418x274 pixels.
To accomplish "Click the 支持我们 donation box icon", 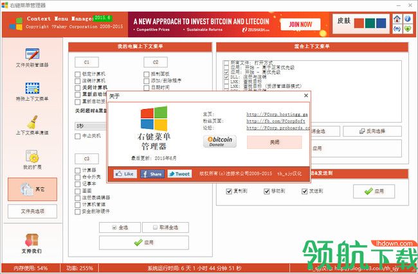I will 32,240.
